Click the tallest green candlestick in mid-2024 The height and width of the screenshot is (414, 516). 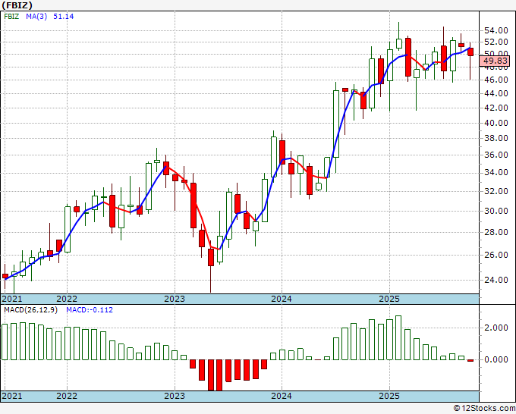(x=336, y=124)
